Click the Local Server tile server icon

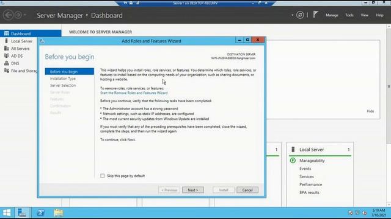tap(293, 149)
